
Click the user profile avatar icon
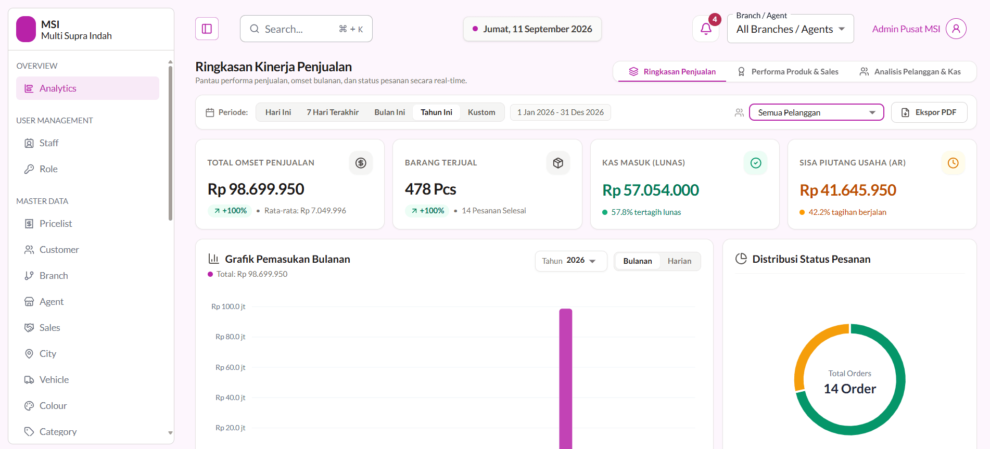(956, 29)
